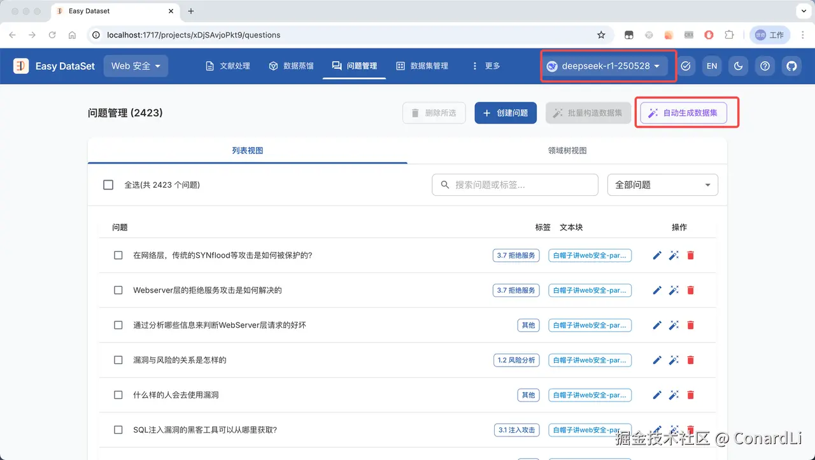815x460 pixels.
Task: Click the 1.2 风险分析 tag
Action: pos(516,360)
